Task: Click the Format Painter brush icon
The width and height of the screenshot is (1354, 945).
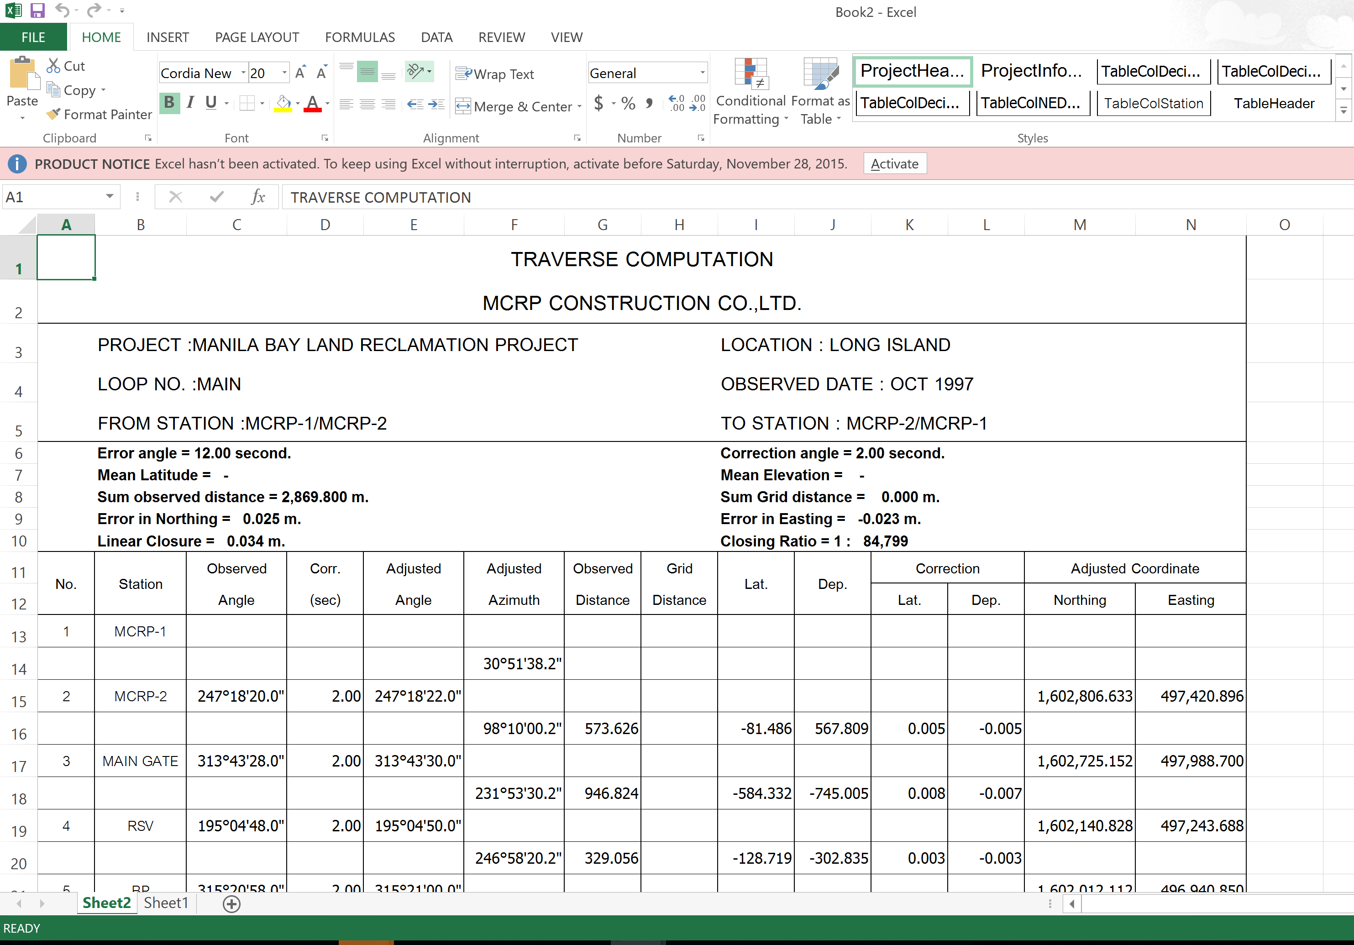Action: [x=54, y=115]
